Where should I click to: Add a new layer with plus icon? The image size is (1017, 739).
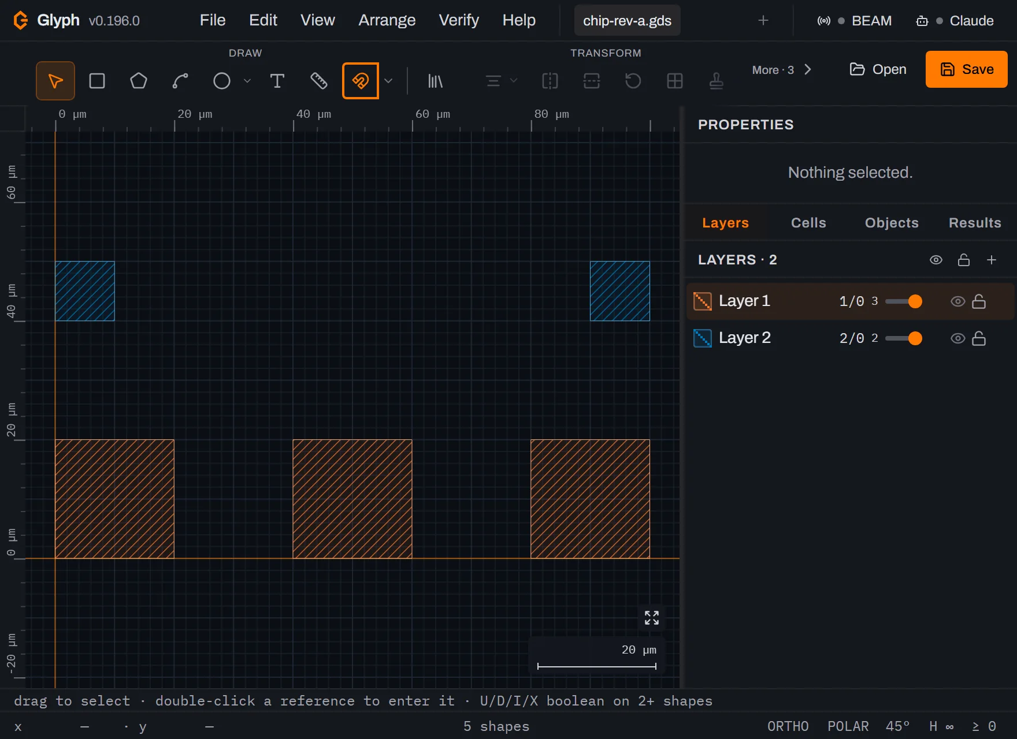(992, 260)
